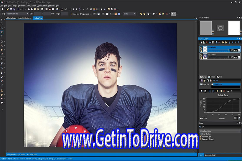The height and width of the screenshot is (161, 242).
Task: Open the Filters menu
Action: [x=29, y=6]
